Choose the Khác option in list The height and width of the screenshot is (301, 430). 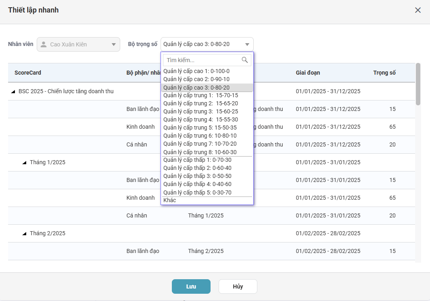pyautogui.click(x=170, y=201)
